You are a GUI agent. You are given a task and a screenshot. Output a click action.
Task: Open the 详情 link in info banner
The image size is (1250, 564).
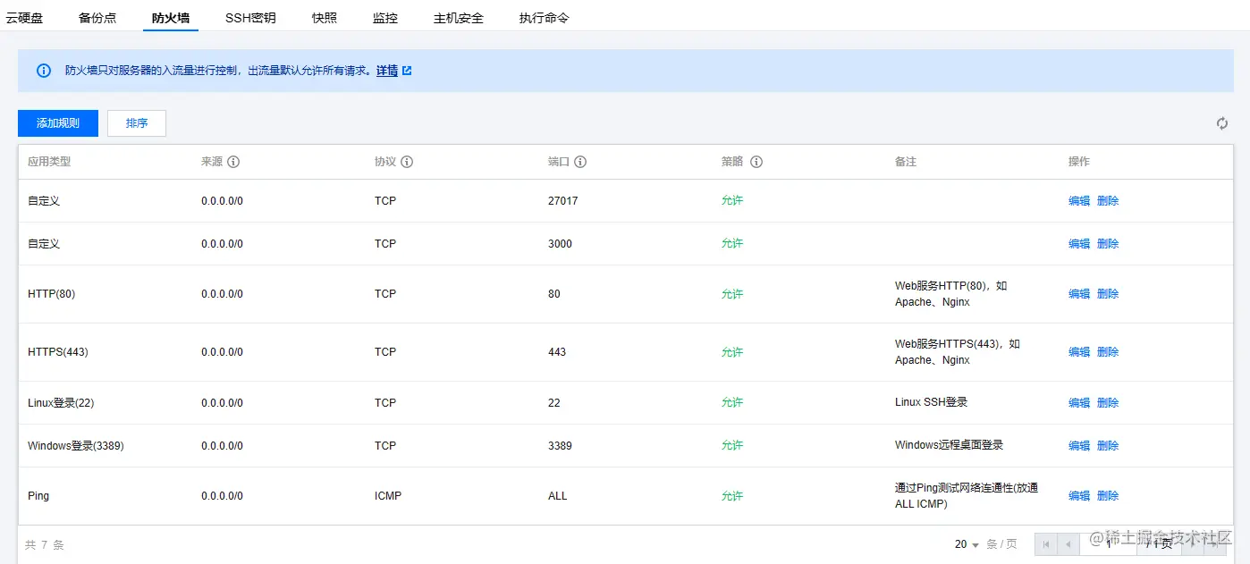coord(387,71)
